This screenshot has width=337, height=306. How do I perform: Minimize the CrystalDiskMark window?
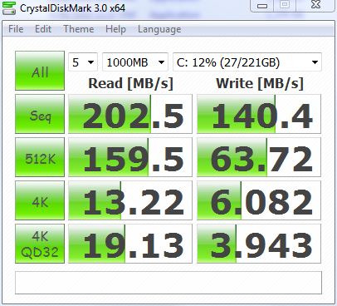261,6
